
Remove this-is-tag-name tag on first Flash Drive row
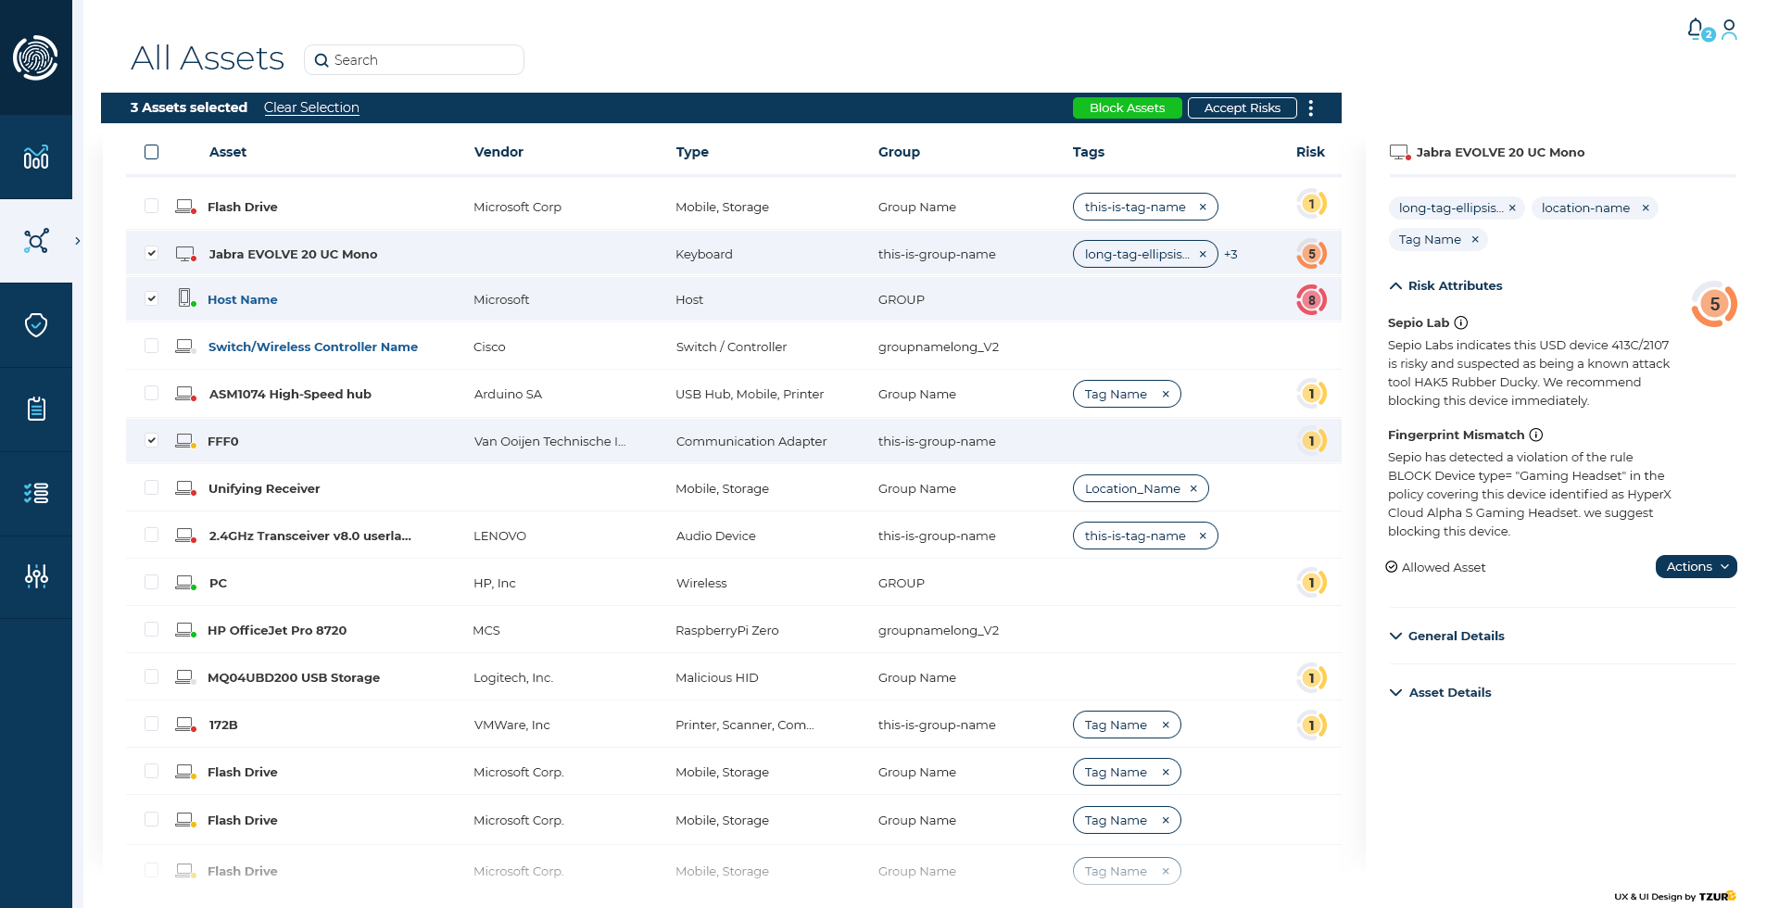coord(1203,207)
